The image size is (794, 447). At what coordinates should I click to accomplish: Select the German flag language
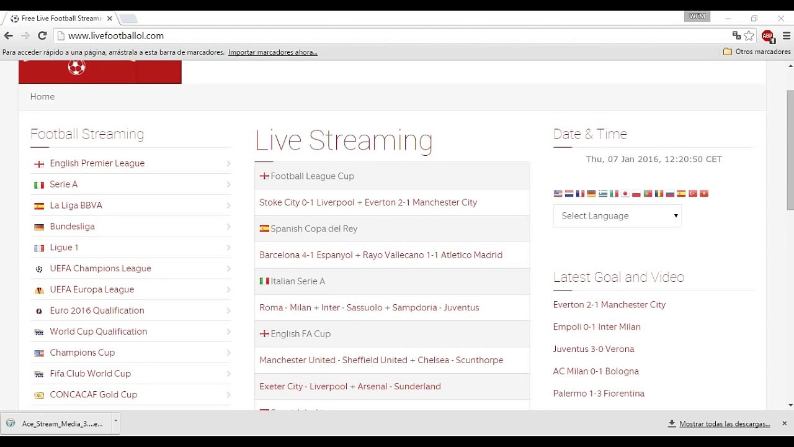(x=591, y=194)
